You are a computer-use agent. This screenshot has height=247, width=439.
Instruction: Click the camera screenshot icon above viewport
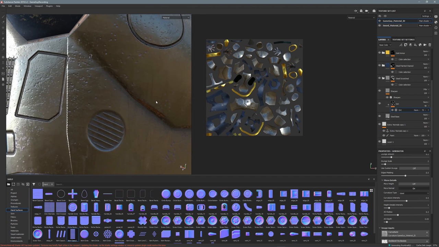click(374, 11)
